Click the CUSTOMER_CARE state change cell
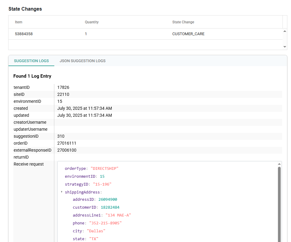 188,34
